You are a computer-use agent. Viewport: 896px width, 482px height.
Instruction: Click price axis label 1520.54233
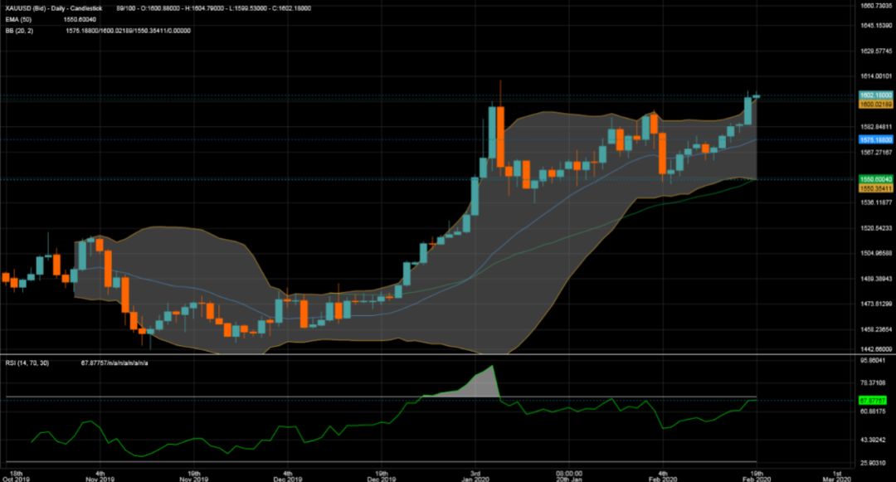[x=876, y=228]
